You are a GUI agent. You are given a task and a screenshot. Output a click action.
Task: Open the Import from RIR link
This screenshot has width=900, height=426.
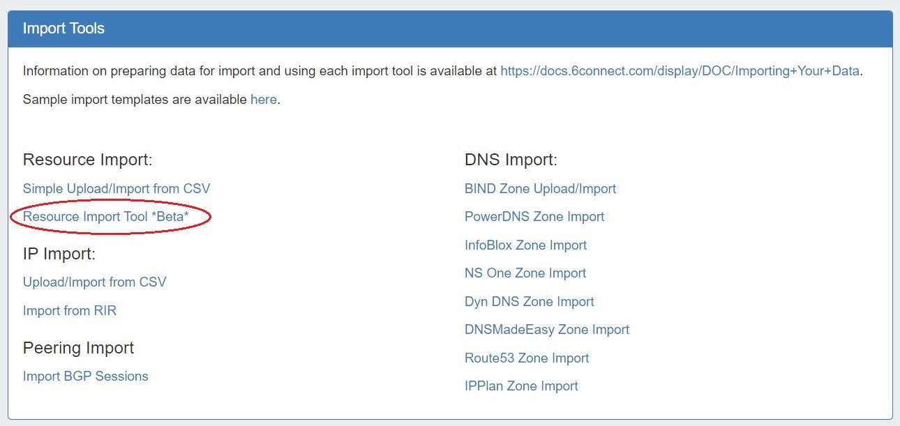pos(70,311)
